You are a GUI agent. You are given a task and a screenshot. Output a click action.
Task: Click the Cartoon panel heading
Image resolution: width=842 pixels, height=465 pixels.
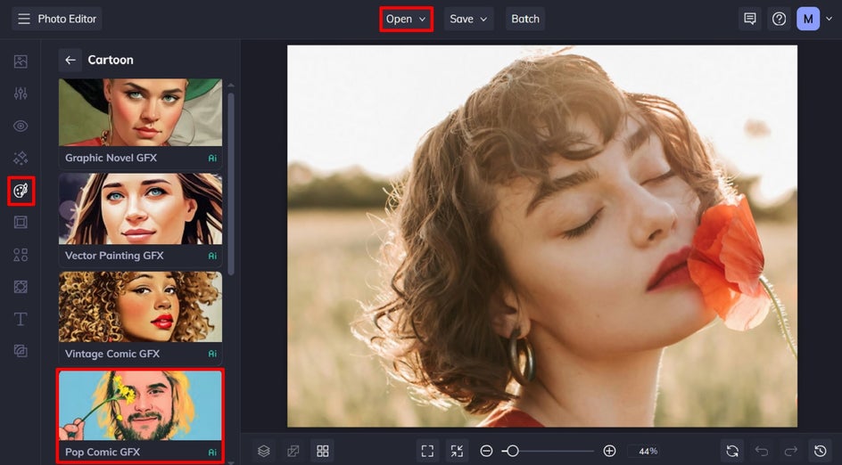pos(111,60)
